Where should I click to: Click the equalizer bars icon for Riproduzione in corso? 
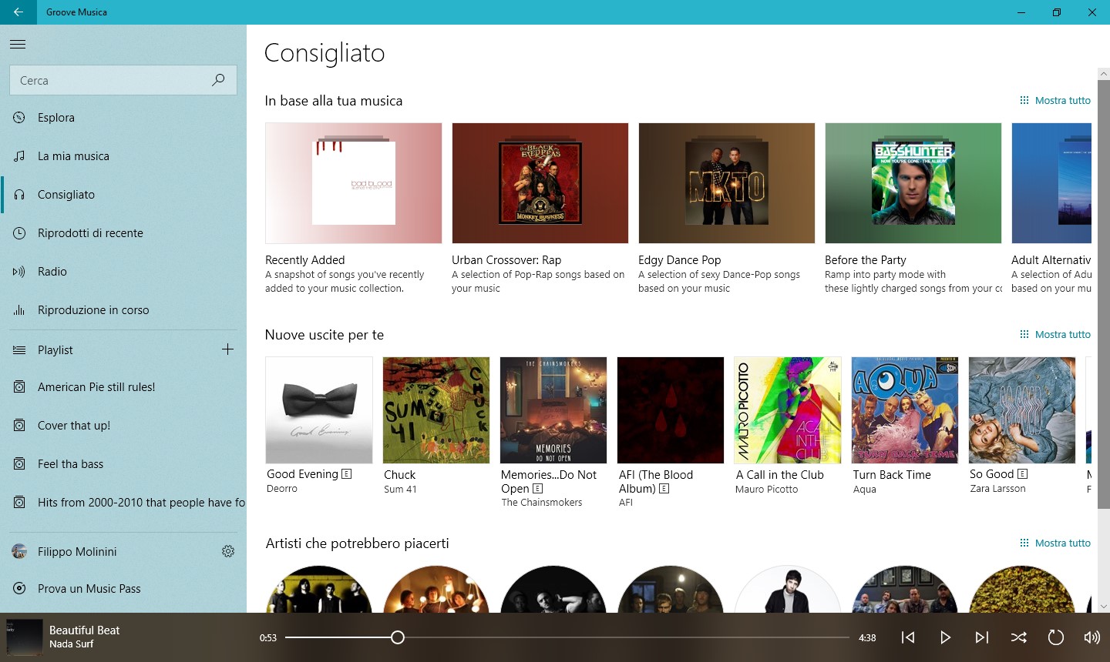tap(19, 310)
